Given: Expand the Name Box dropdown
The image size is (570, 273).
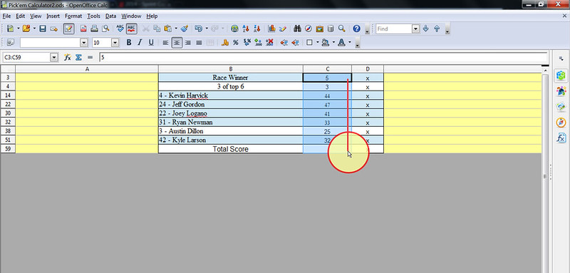Looking at the screenshot, I should [x=55, y=57].
